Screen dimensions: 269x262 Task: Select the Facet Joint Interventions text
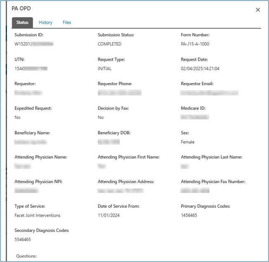click(x=37, y=215)
